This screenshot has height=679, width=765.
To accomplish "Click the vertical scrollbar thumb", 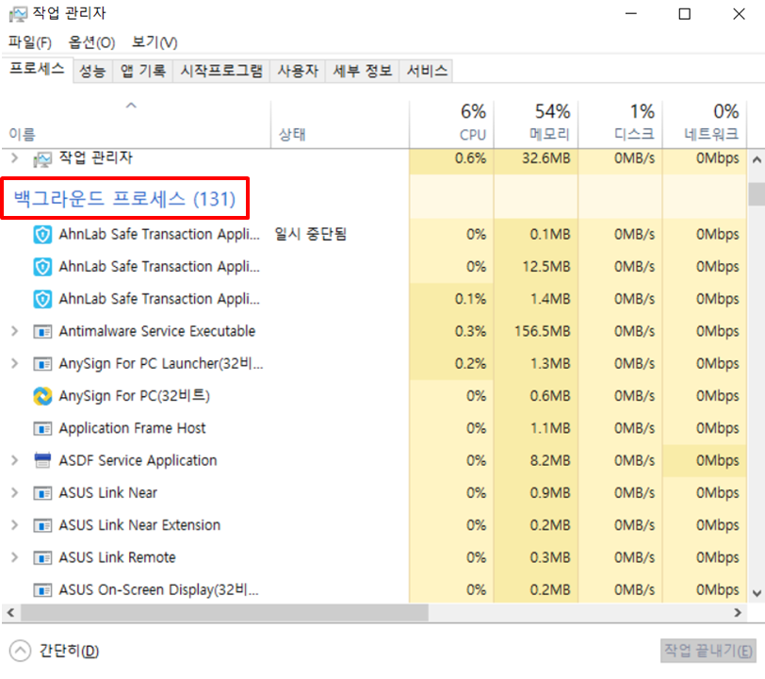I will point(757,194).
